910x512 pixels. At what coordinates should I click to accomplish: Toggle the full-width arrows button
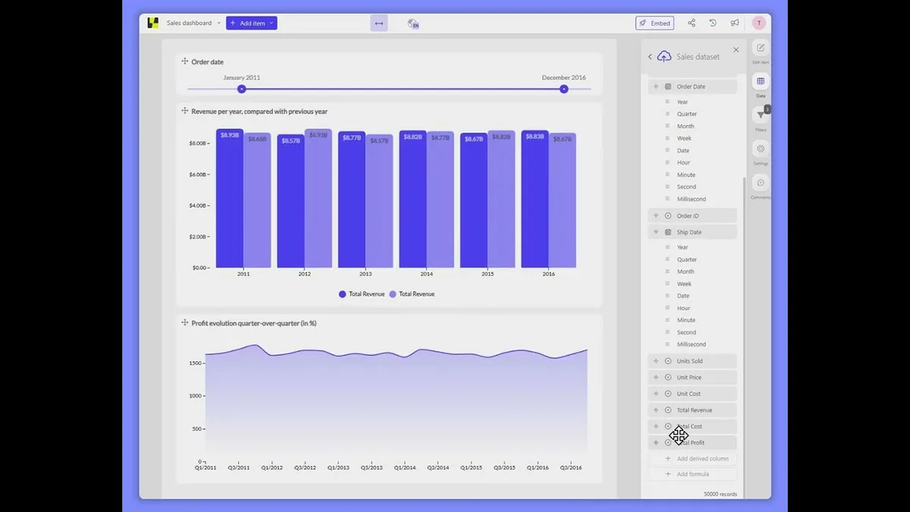[379, 24]
